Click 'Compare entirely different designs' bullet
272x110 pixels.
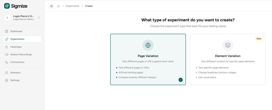pos(137,77)
